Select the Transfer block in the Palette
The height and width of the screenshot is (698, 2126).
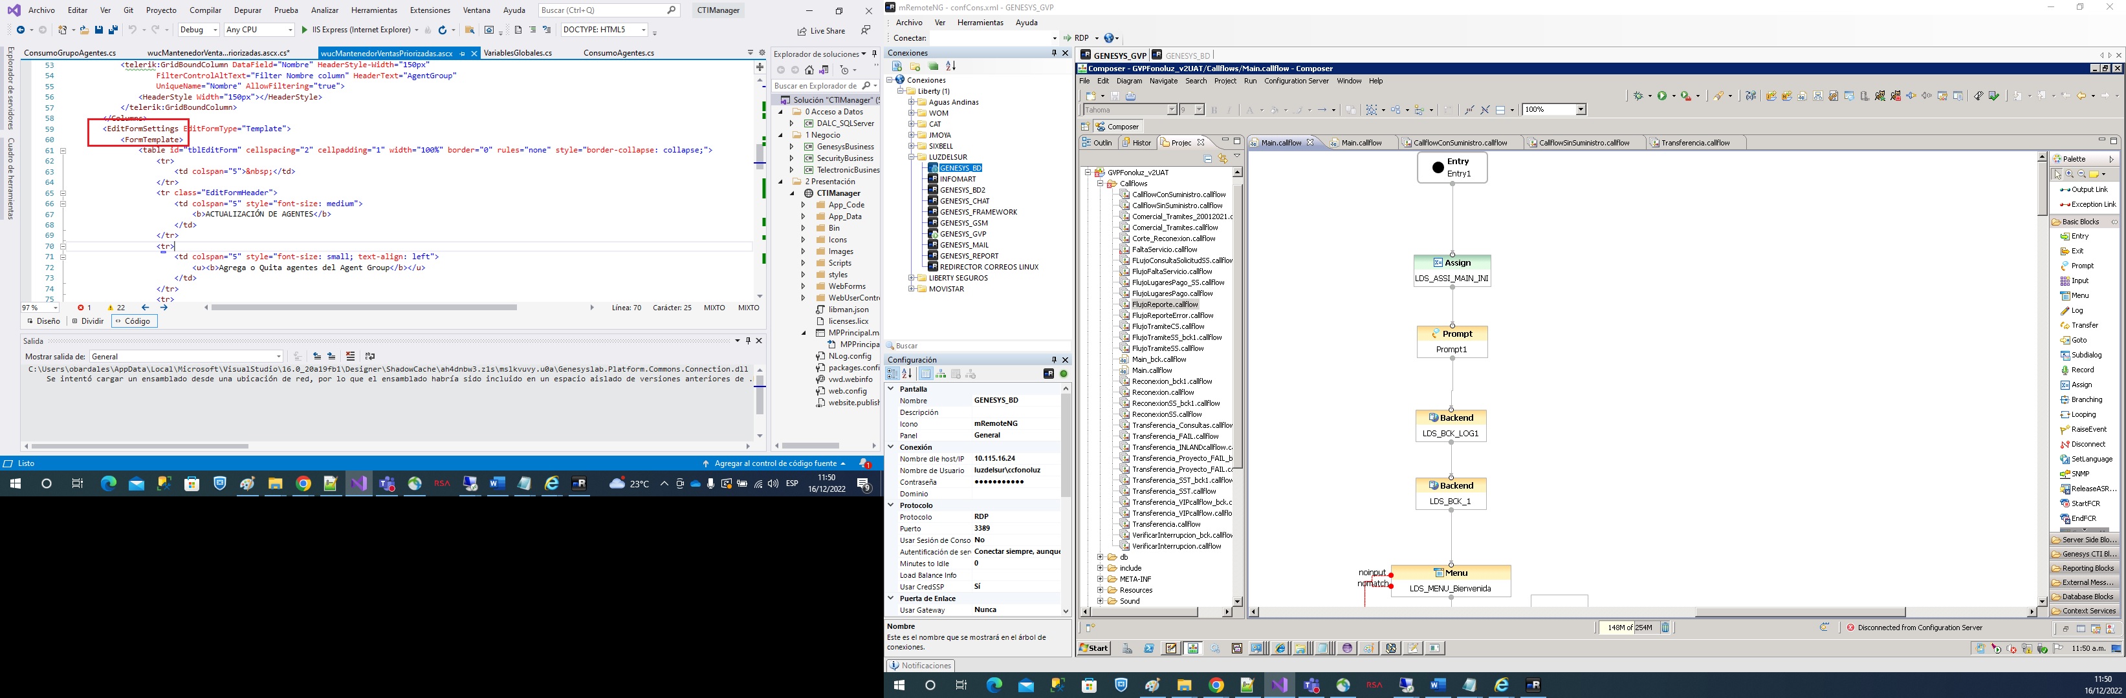click(2083, 326)
